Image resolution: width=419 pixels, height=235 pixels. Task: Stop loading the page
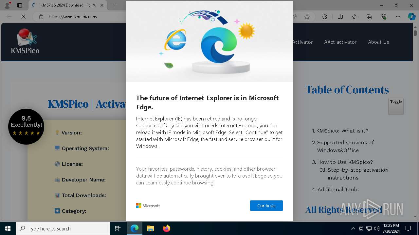[24, 17]
